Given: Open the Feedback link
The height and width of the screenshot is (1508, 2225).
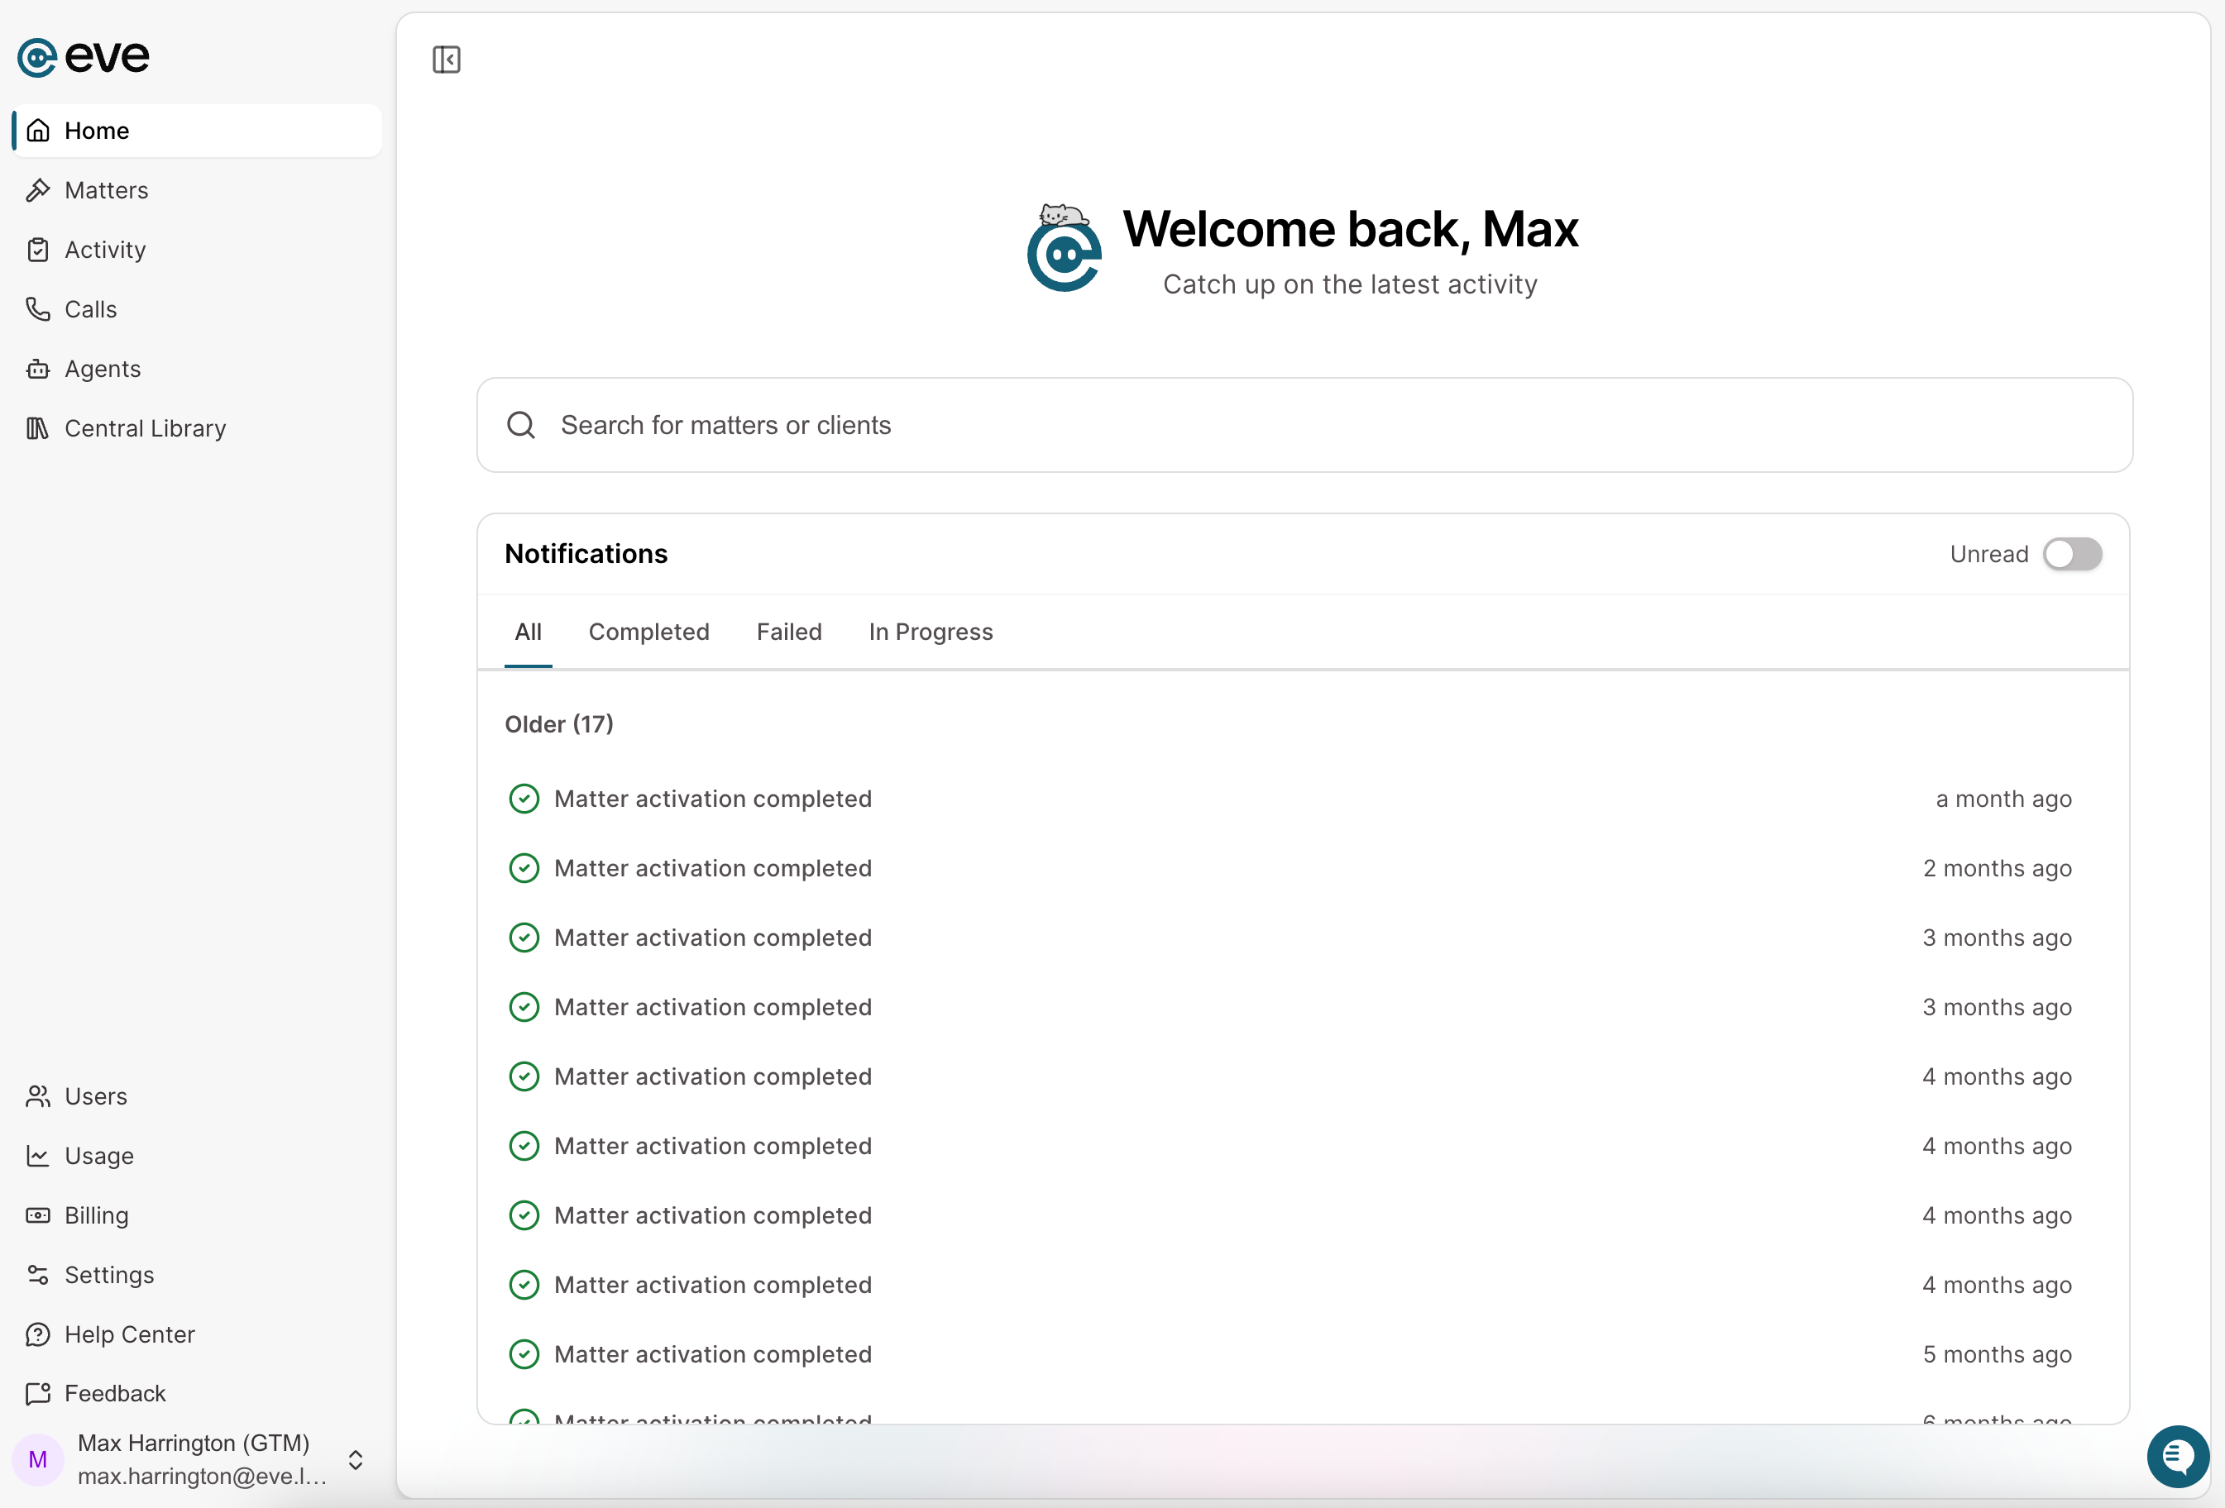Looking at the screenshot, I should 196,1393.
